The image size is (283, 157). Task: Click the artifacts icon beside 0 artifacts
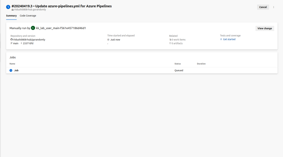coord(170,43)
